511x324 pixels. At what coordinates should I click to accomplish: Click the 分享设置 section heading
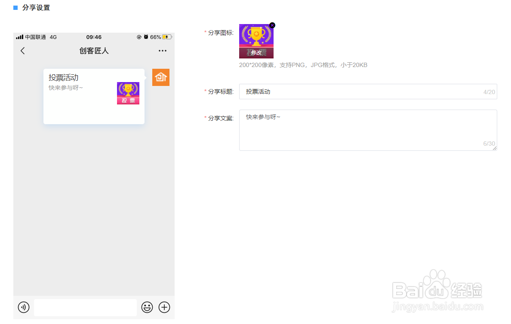(x=36, y=8)
